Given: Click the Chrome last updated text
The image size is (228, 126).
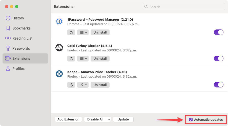Looking at the screenshot, I should (103, 24).
